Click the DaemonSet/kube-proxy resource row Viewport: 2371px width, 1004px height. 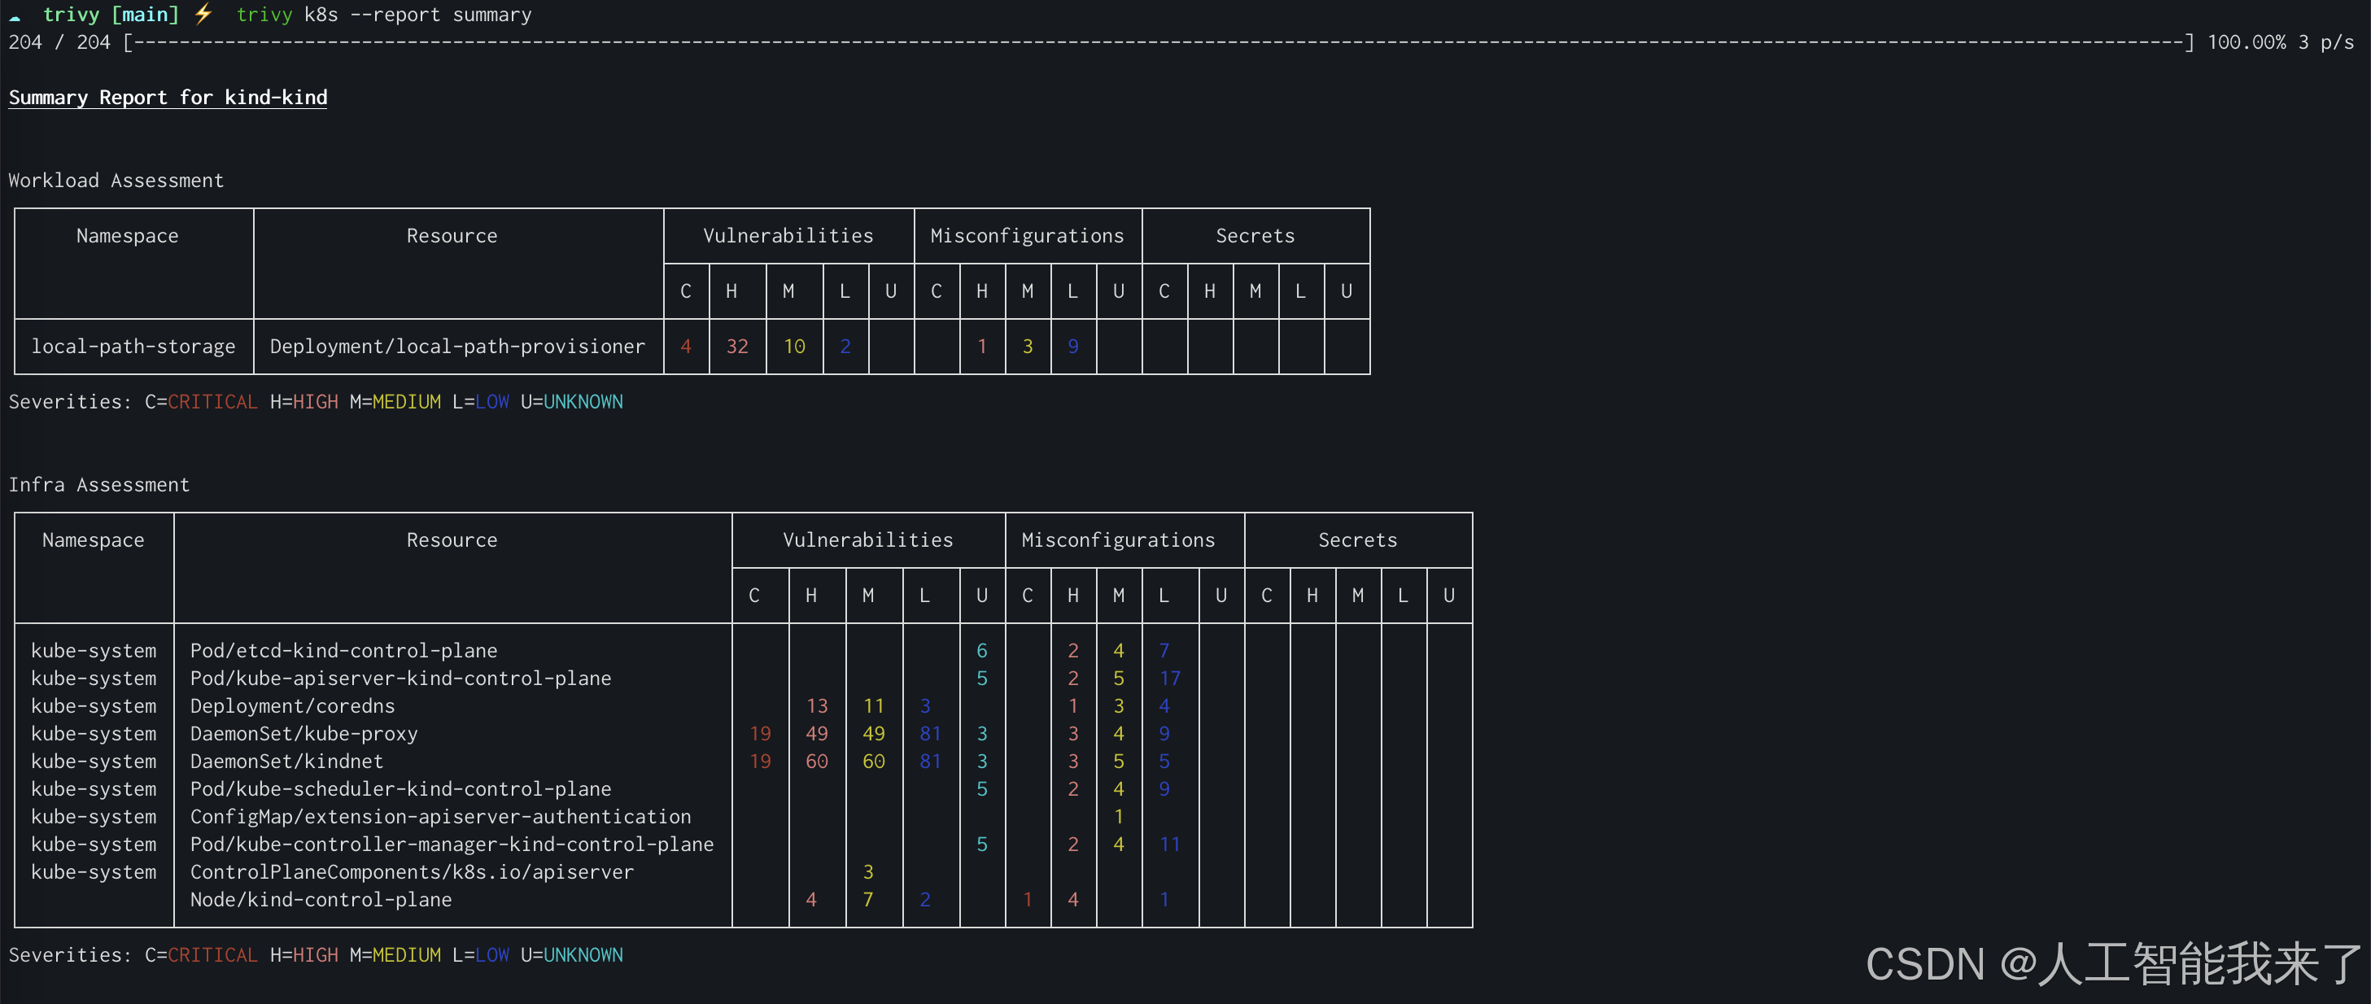coord(303,733)
